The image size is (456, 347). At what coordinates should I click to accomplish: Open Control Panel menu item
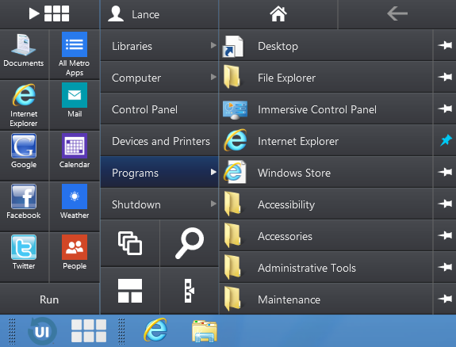[x=159, y=109]
